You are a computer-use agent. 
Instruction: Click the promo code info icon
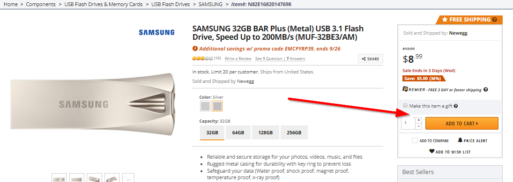(195, 49)
